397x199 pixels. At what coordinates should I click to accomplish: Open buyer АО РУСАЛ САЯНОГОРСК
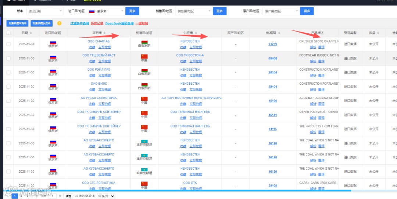pyautogui.click(x=99, y=98)
